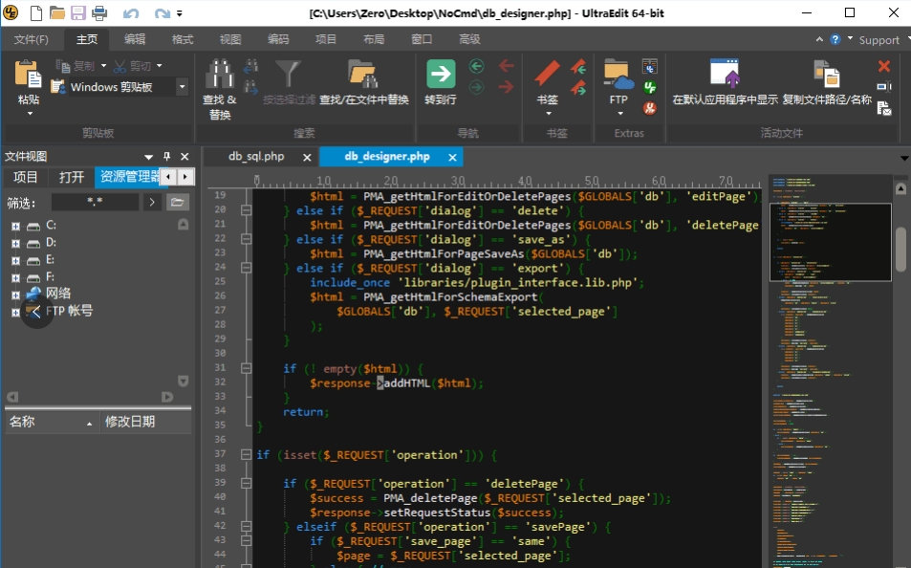Click the save floppy disk icon in title bar
The width and height of the screenshot is (911, 568).
coord(78,13)
